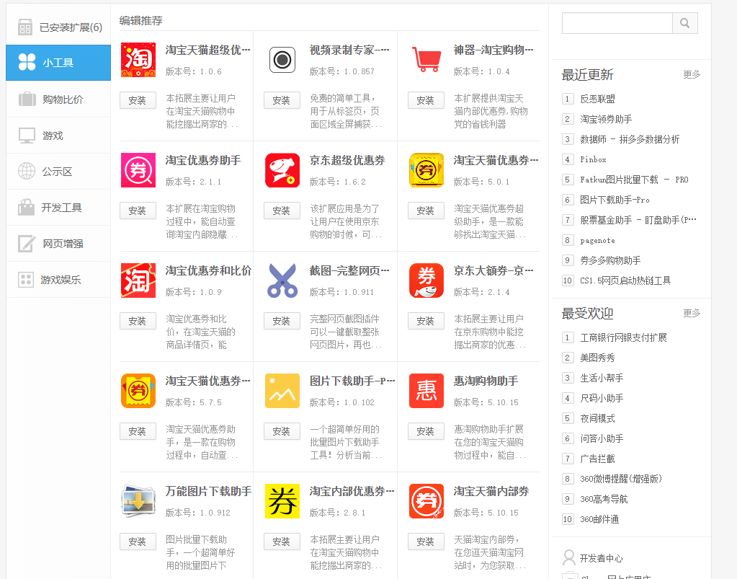Install 京东大额券 extension
This screenshot has height=579, width=737.
pos(426,321)
